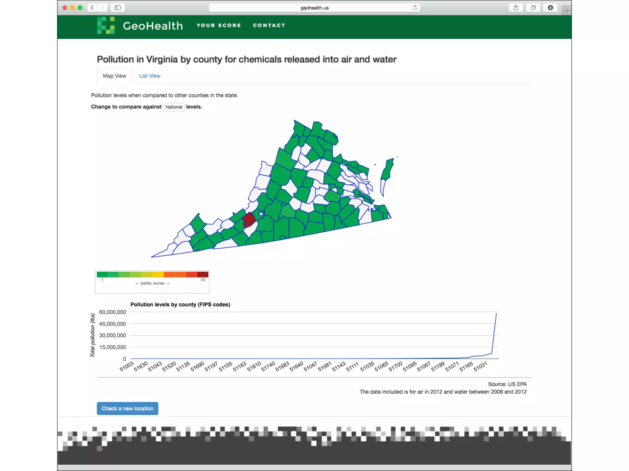
Task: Click the GeoHealth checkered logo icon
Action: 106,25
